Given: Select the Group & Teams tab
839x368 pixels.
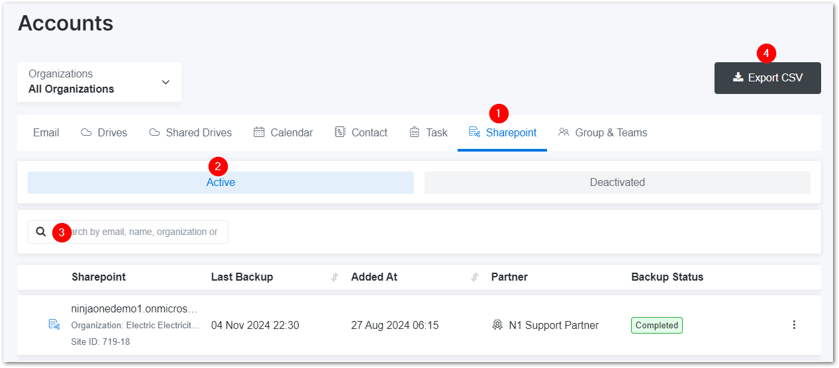Looking at the screenshot, I should click(603, 132).
